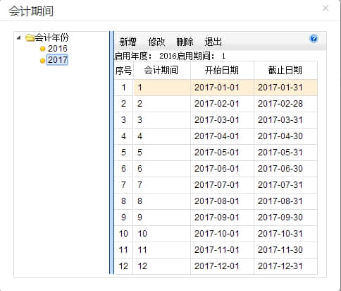Select end date cell 2017-09-30
Image resolution: width=341 pixels, height=291 pixels.
point(285,218)
